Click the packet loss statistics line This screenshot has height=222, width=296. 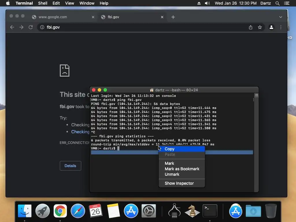tap(150, 140)
